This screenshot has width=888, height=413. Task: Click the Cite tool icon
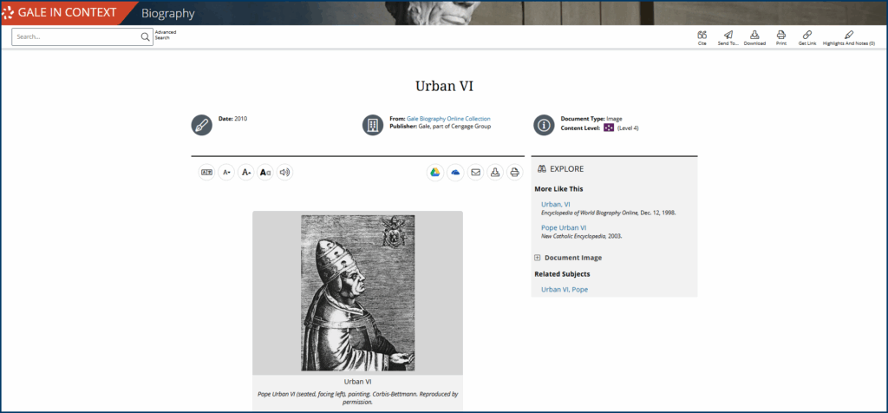coord(702,38)
